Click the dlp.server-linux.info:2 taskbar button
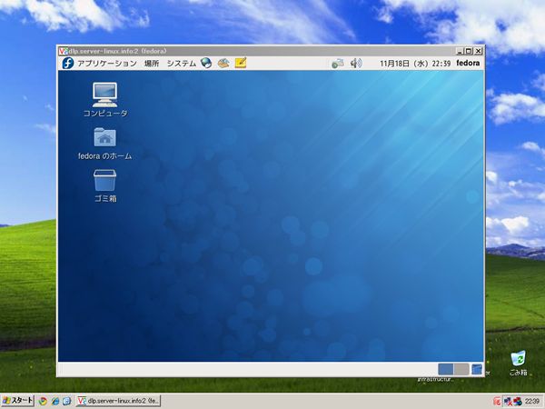This screenshot has height=409, width=545. 118,401
